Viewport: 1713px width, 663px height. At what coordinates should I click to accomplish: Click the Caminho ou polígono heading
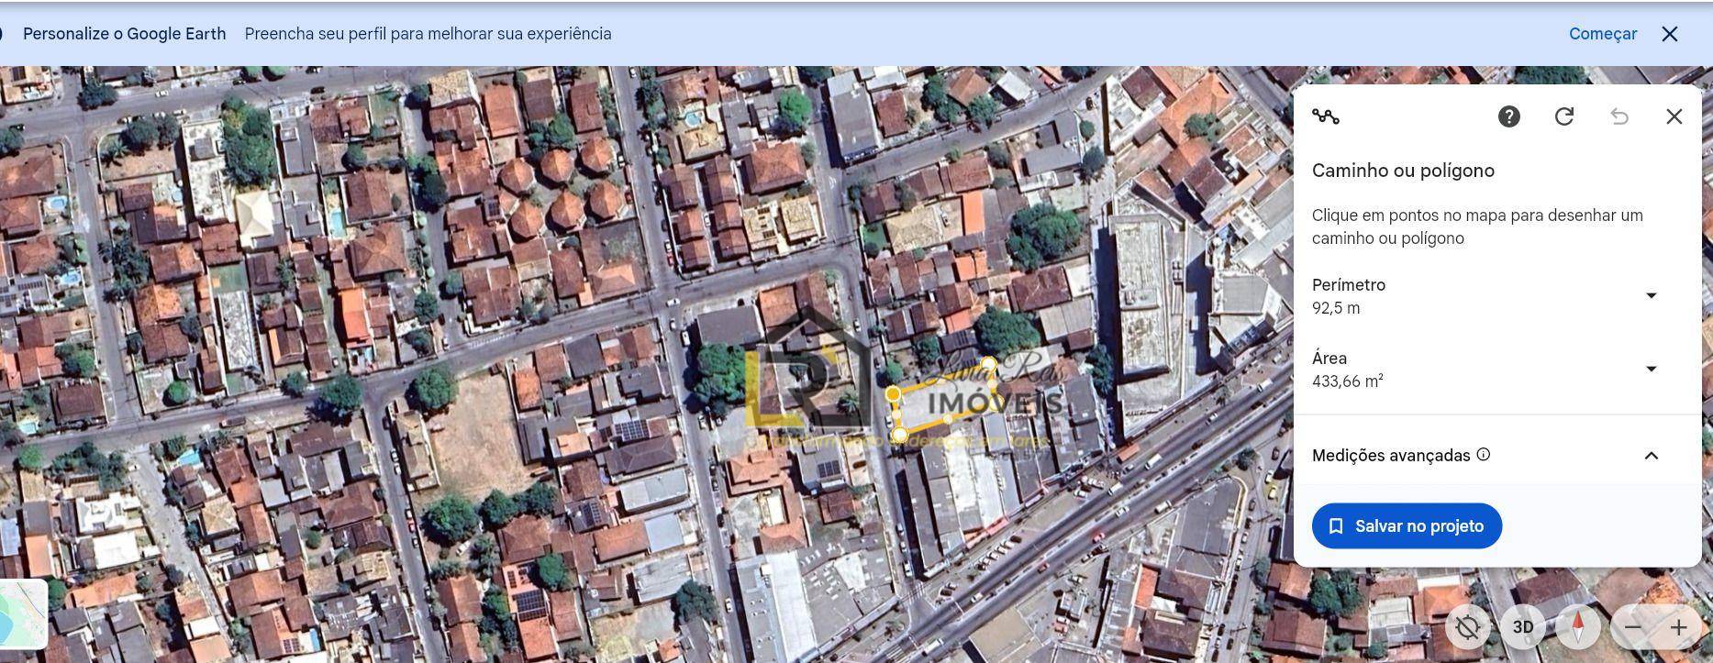tap(1403, 171)
